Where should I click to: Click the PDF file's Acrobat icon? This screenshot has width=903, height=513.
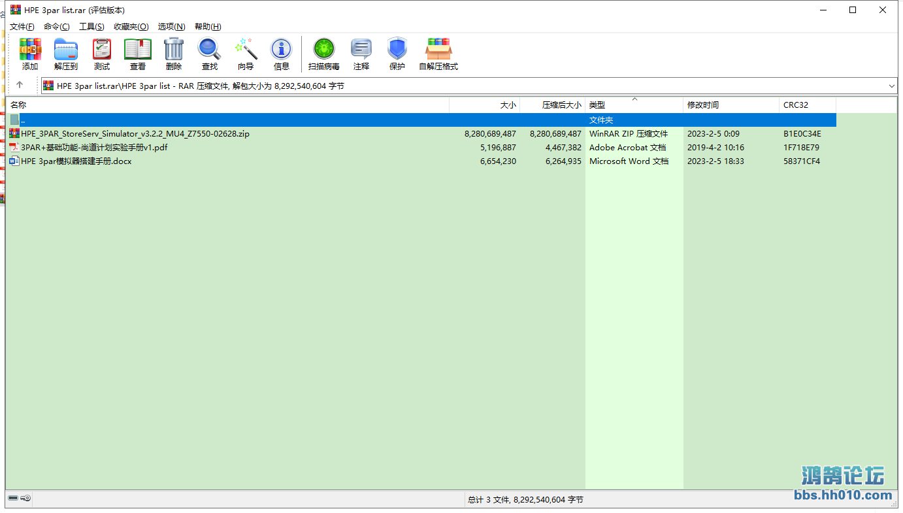[14, 147]
